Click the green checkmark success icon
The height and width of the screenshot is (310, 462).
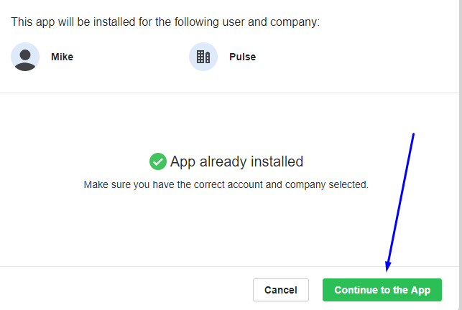tap(158, 161)
